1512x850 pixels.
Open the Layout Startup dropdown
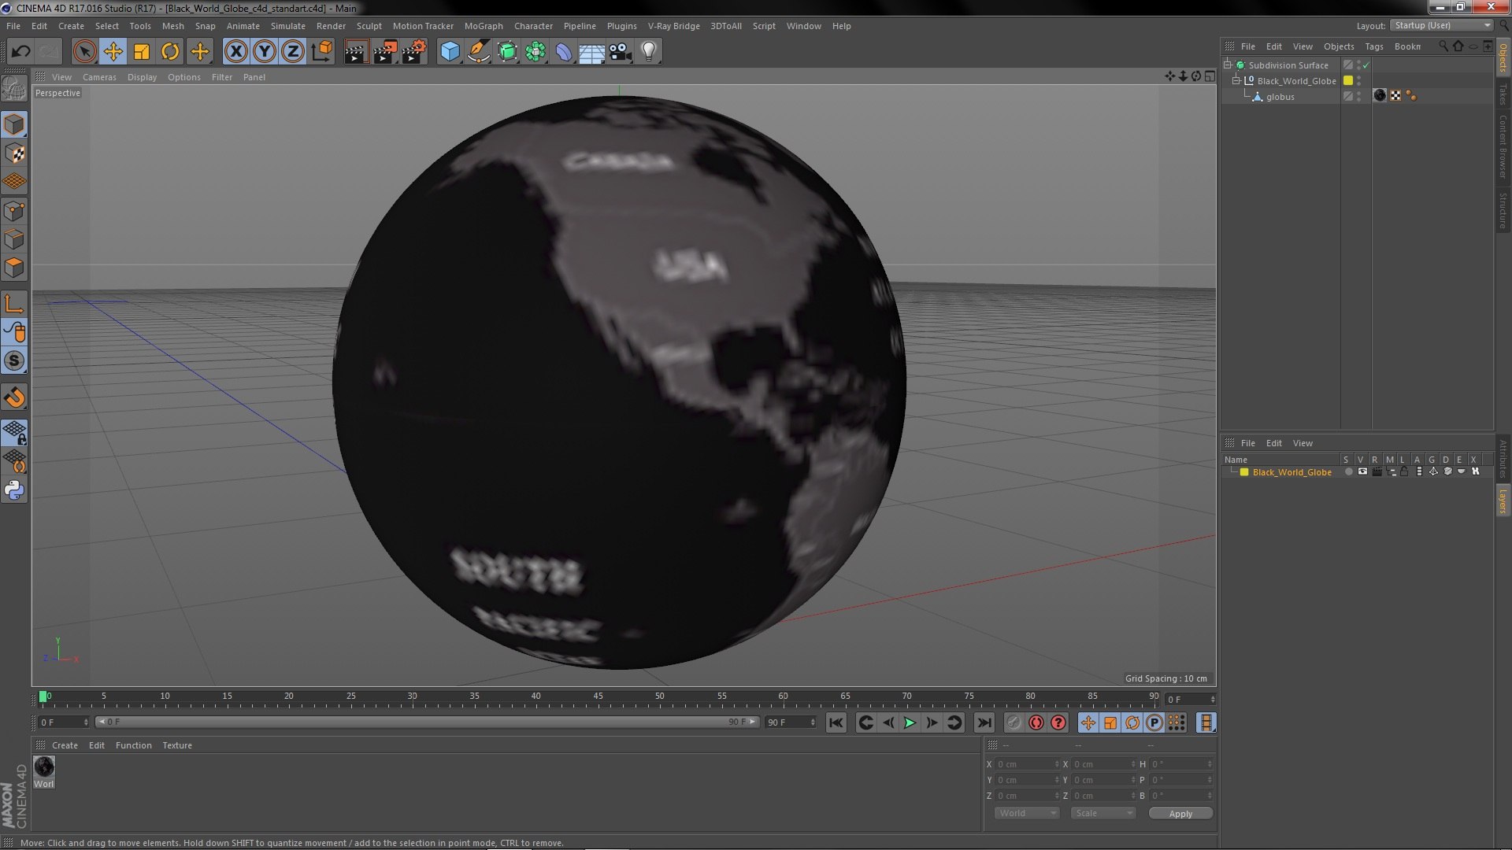(x=1441, y=25)
